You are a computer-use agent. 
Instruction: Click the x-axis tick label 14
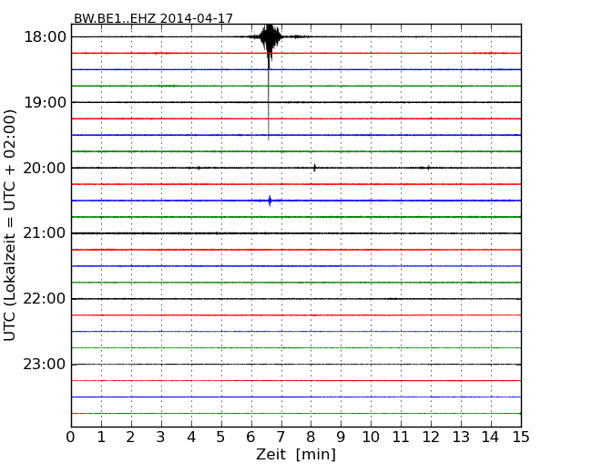tap(490, 437)
